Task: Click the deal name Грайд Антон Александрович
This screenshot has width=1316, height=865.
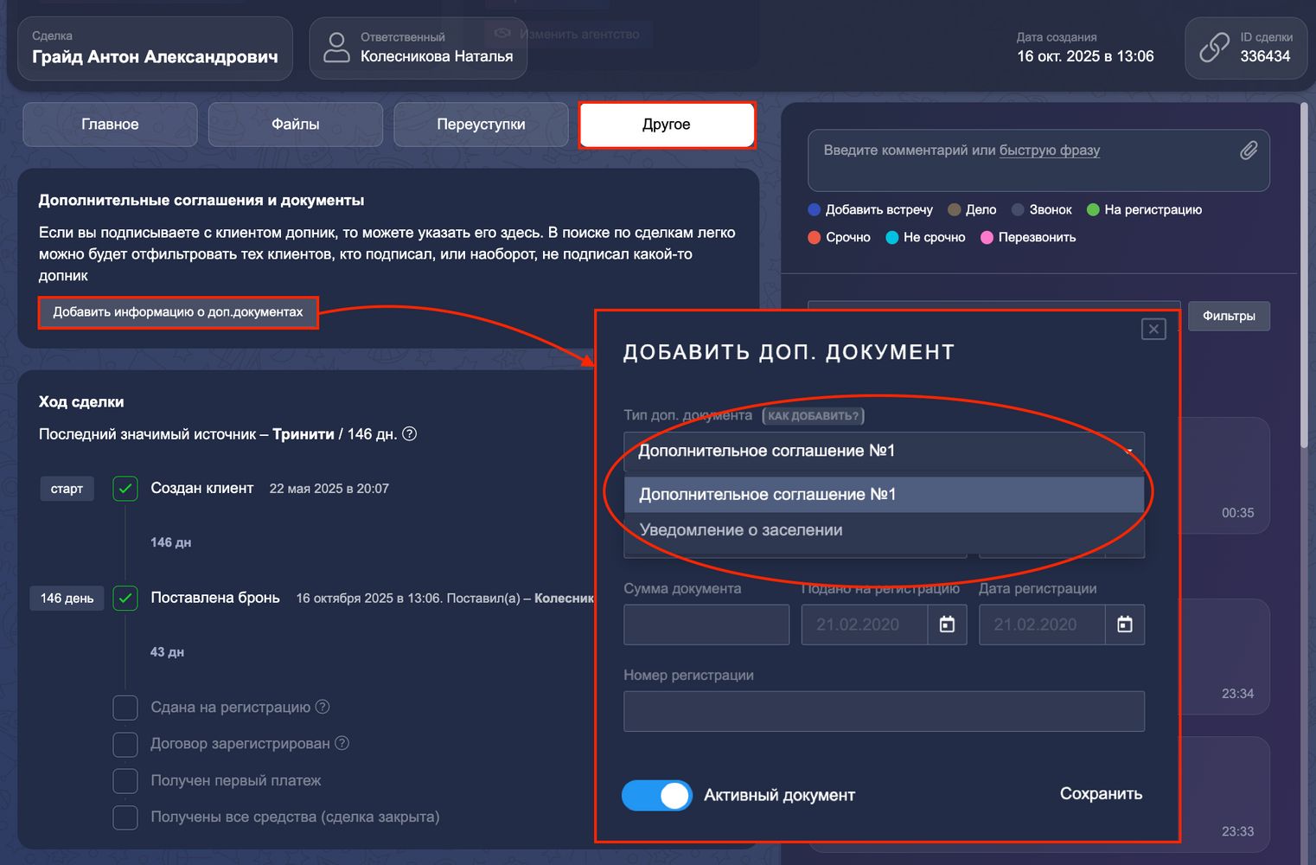Action: (155, 57)
